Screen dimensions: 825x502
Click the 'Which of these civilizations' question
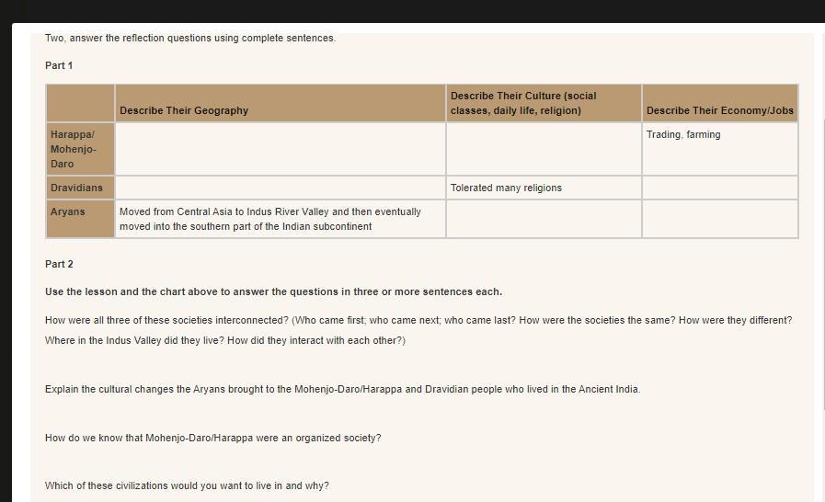[x=187, y=485]
